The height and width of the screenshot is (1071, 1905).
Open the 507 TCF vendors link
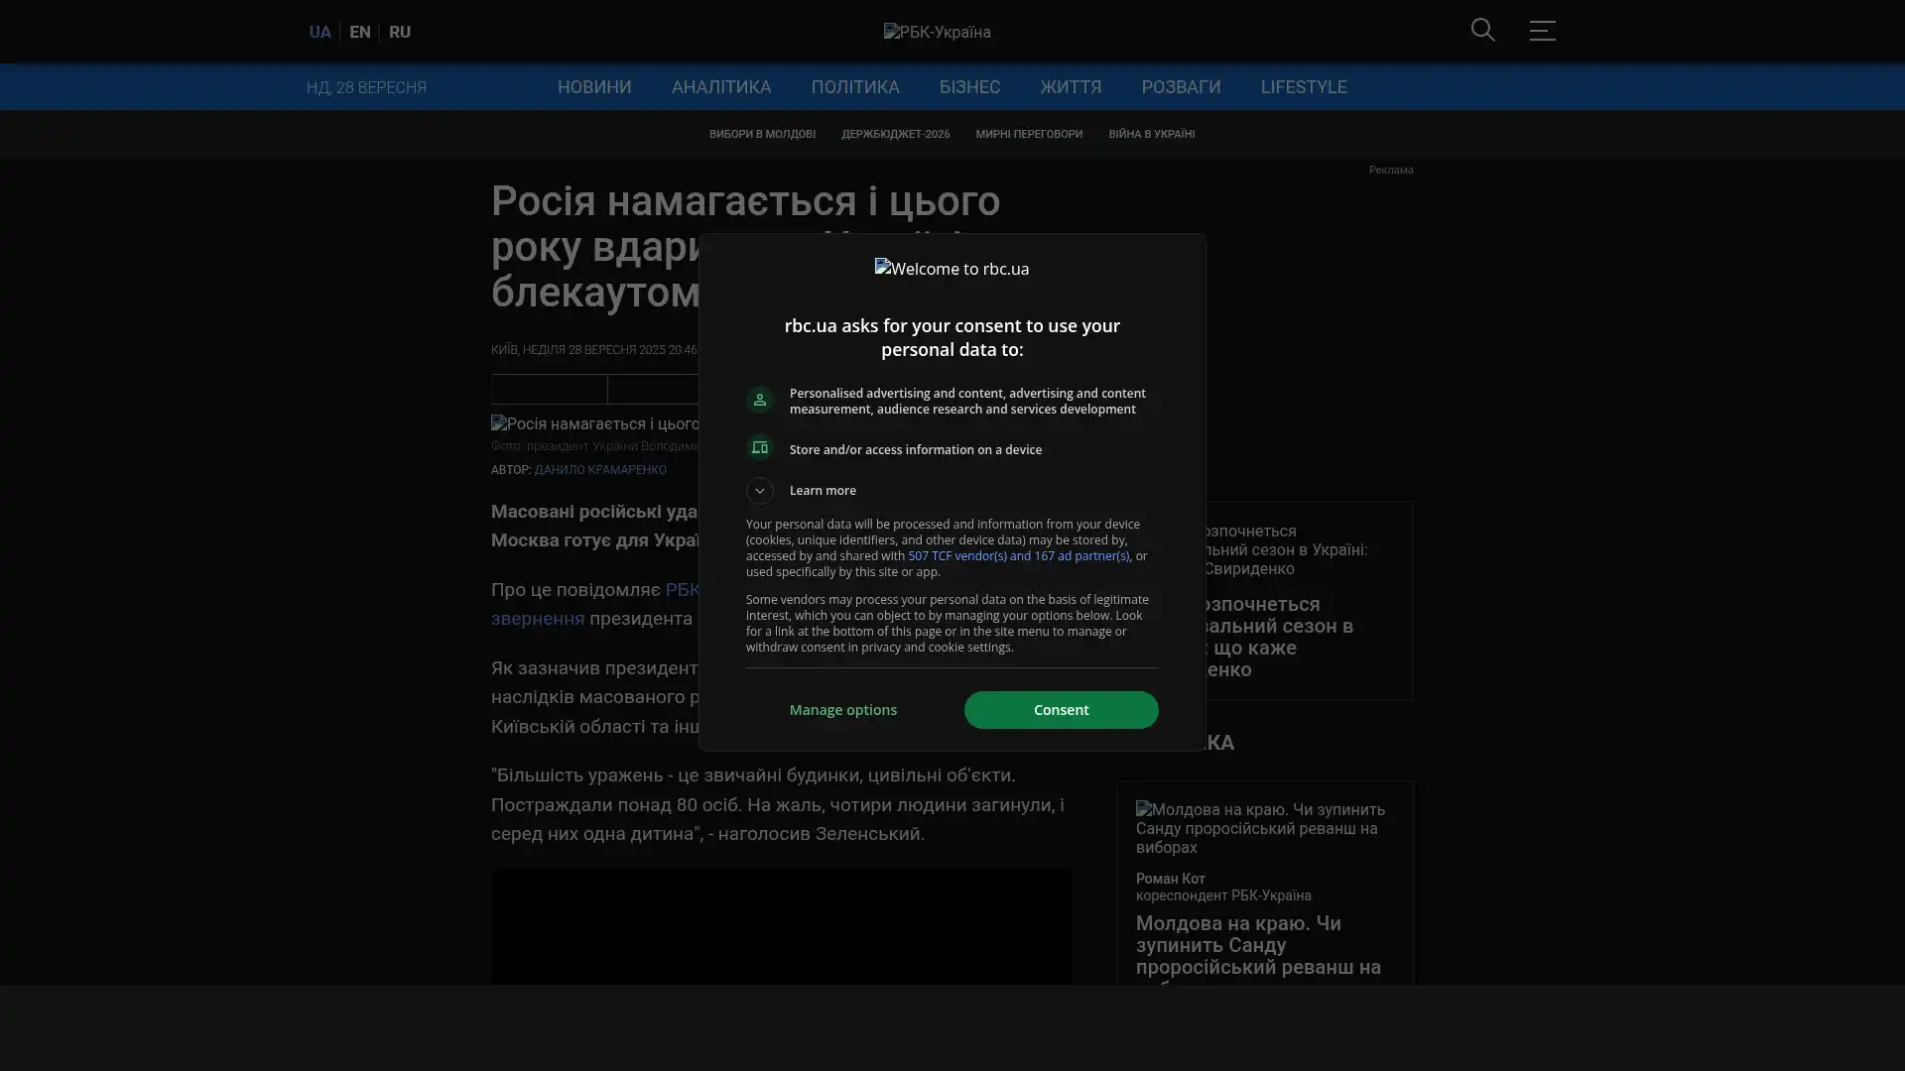(x=1018, y=556)
